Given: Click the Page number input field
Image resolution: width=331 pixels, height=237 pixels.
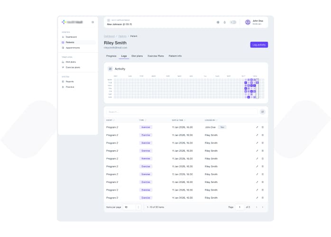Looking at the screenshot, I should (240, 207).
